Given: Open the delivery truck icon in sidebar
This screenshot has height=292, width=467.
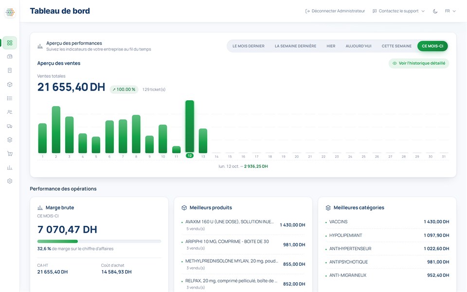Looking at the screenshot, I should (x=10, y=126).
